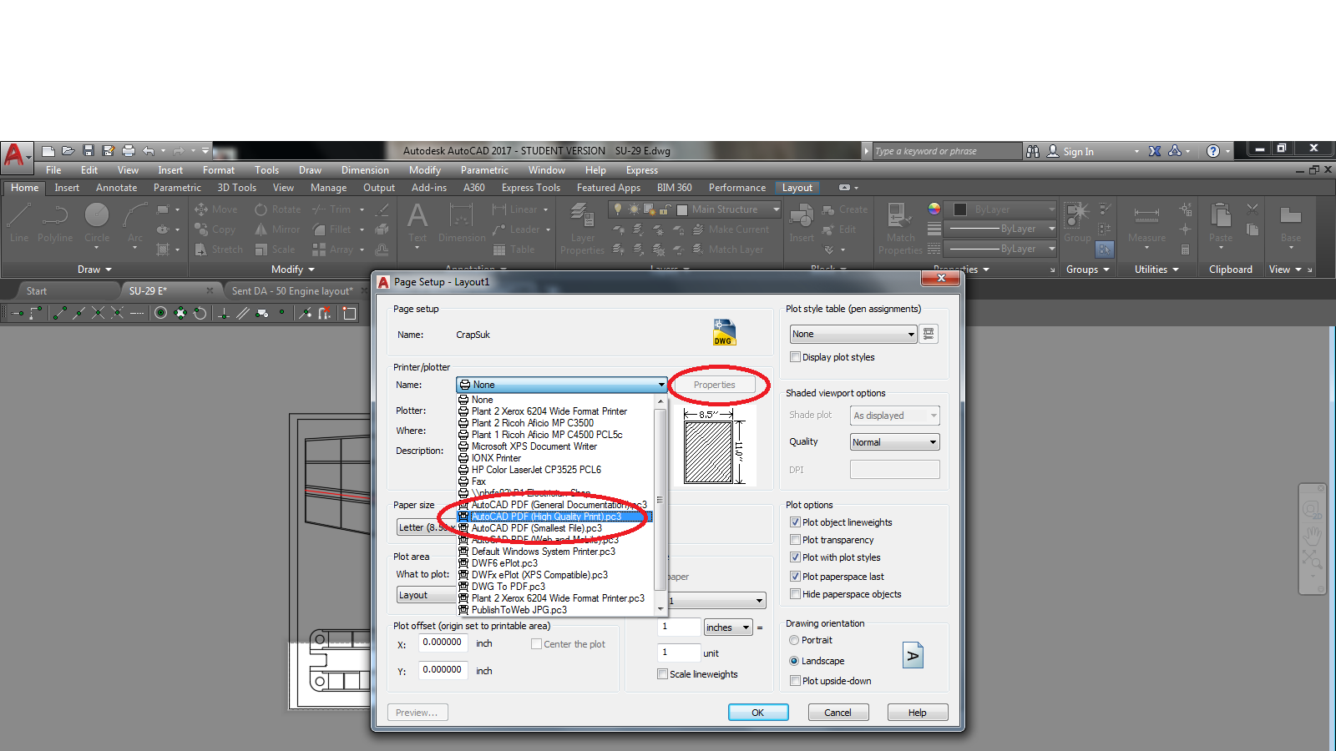Click the Save diskette icon
Screen dimensions: 1336x751
click(x=89, y=151)
